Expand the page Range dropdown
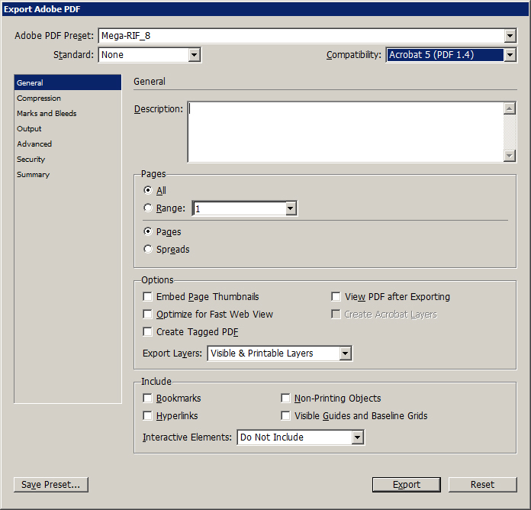531x510 pixels. (291, 208)
